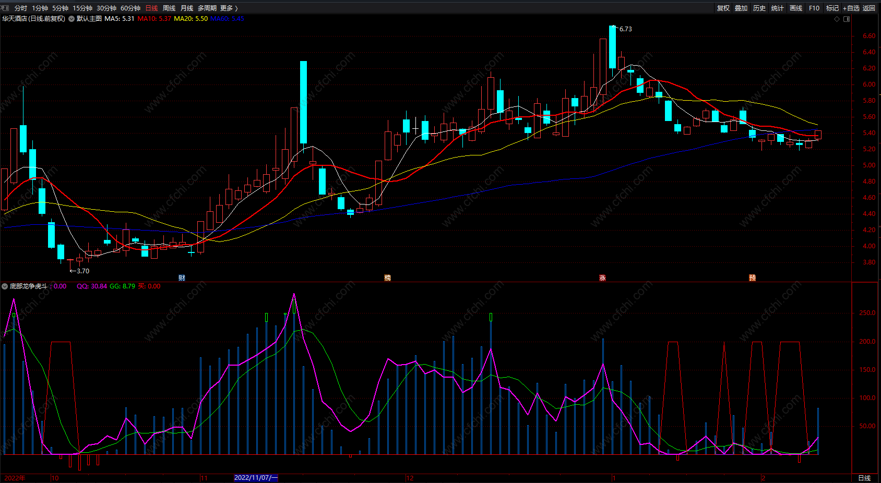
Task: Click the blue 财 event marker
Action: (182, 278)
